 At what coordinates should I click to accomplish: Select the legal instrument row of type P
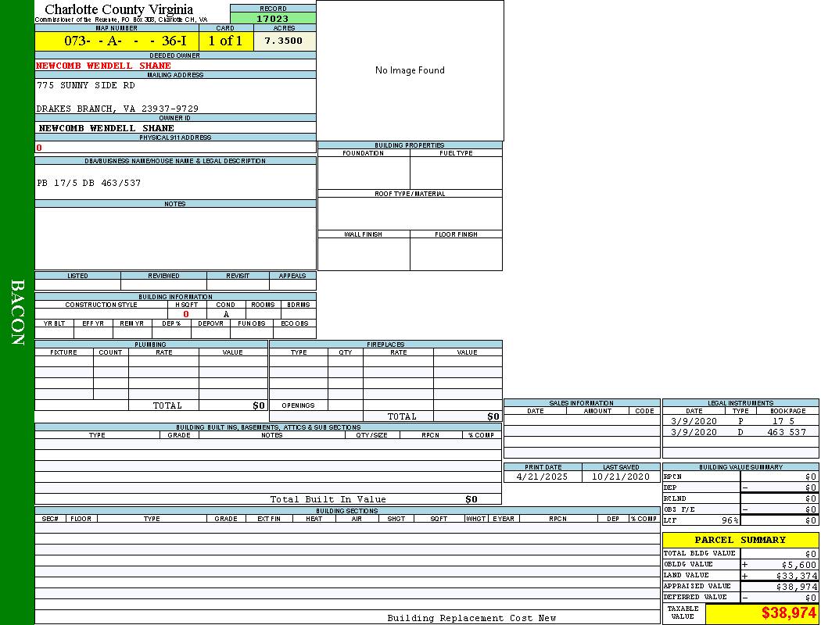pos(740,421)
